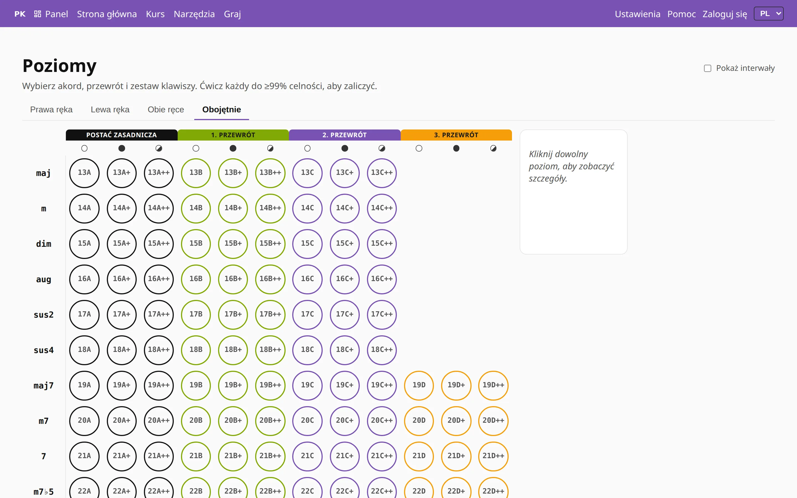Image resolution: width=797 pixels, height=498 pixels.
Task: Choose level 19D circle
Action: [419, 385]
